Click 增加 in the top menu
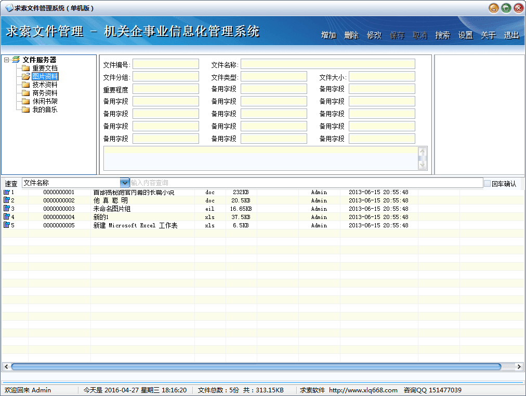Viewport: 526px width, 396px height. (328, 35)
